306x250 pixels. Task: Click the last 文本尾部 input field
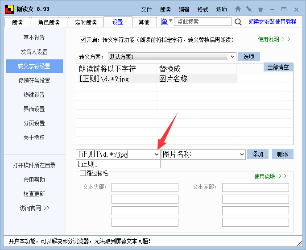click(256, 222)
